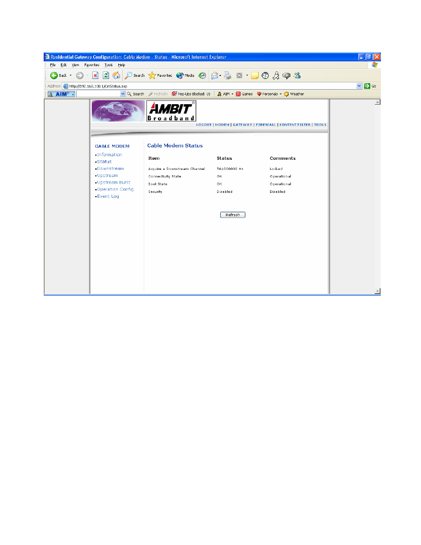The height and width of the screenshot is (545, 421).
Task: Open Favorites star in toolbar
Action: point(160,75)
